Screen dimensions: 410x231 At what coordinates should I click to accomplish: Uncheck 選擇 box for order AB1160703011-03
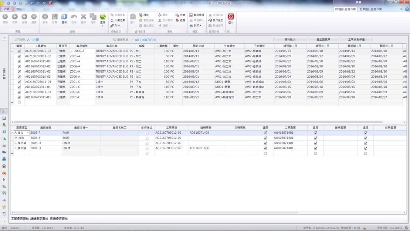click(19, 97)
